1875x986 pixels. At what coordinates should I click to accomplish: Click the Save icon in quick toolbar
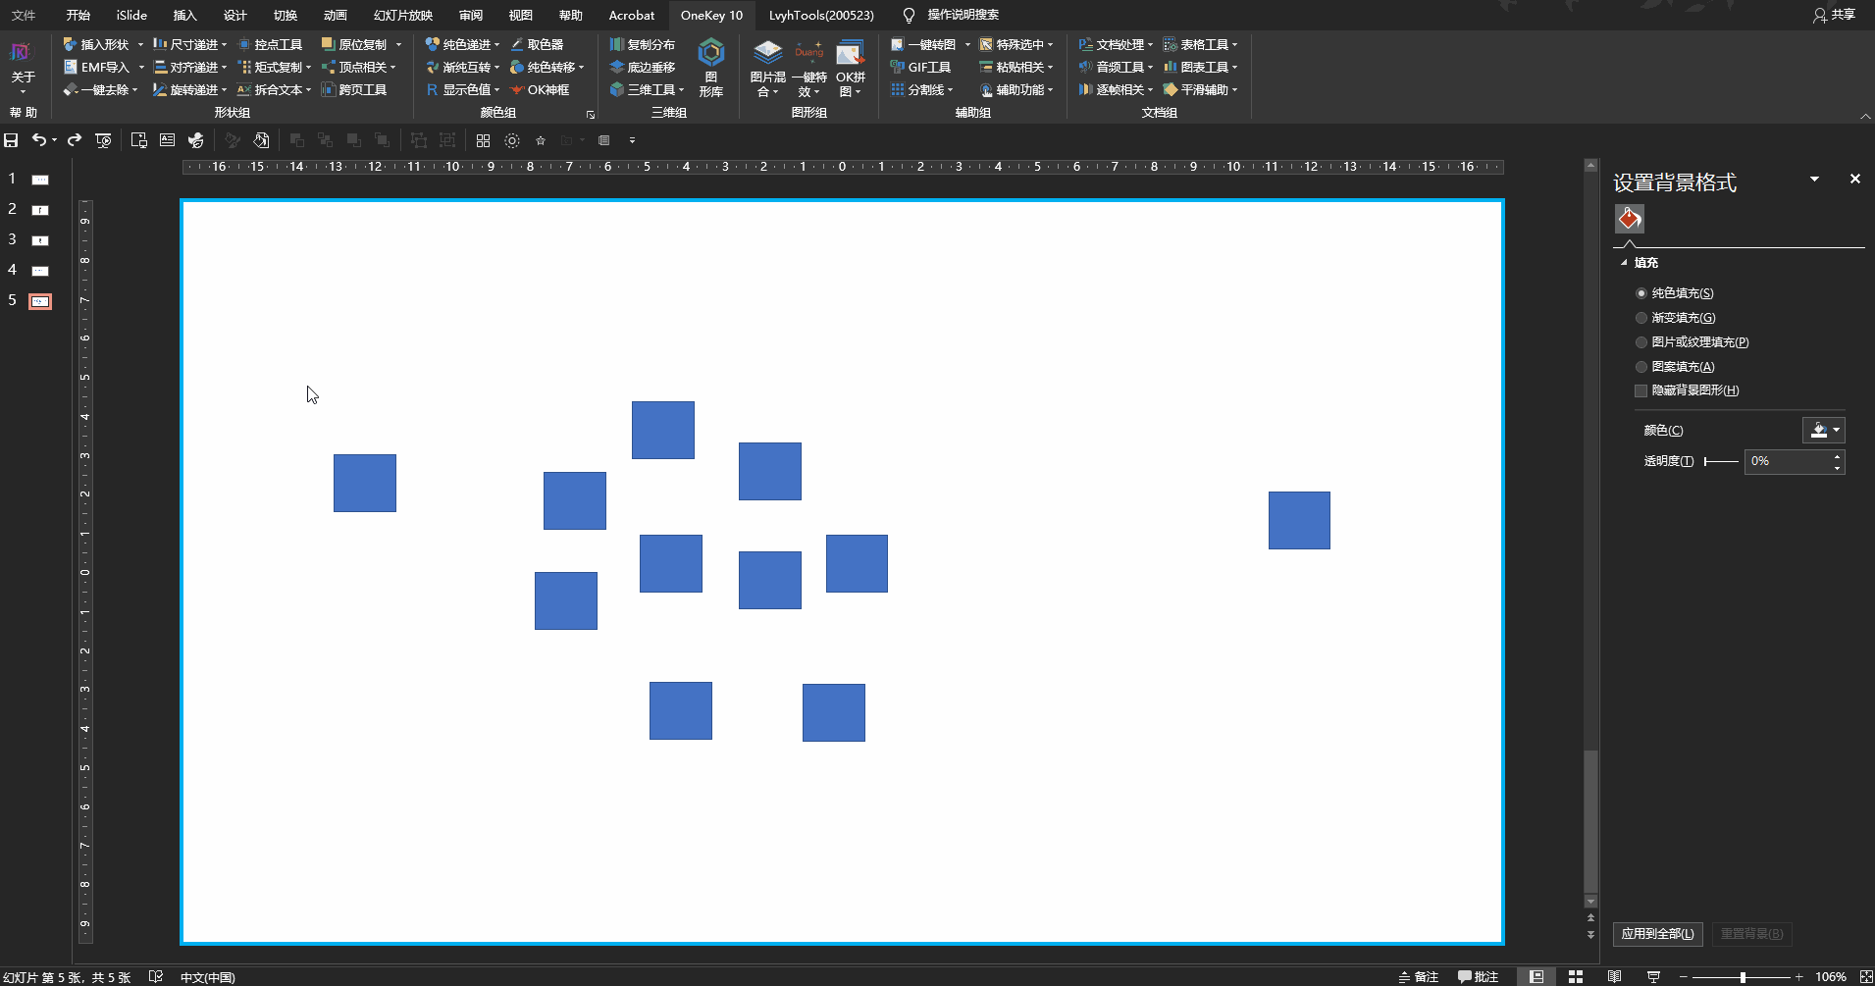(x=12, y=140)
